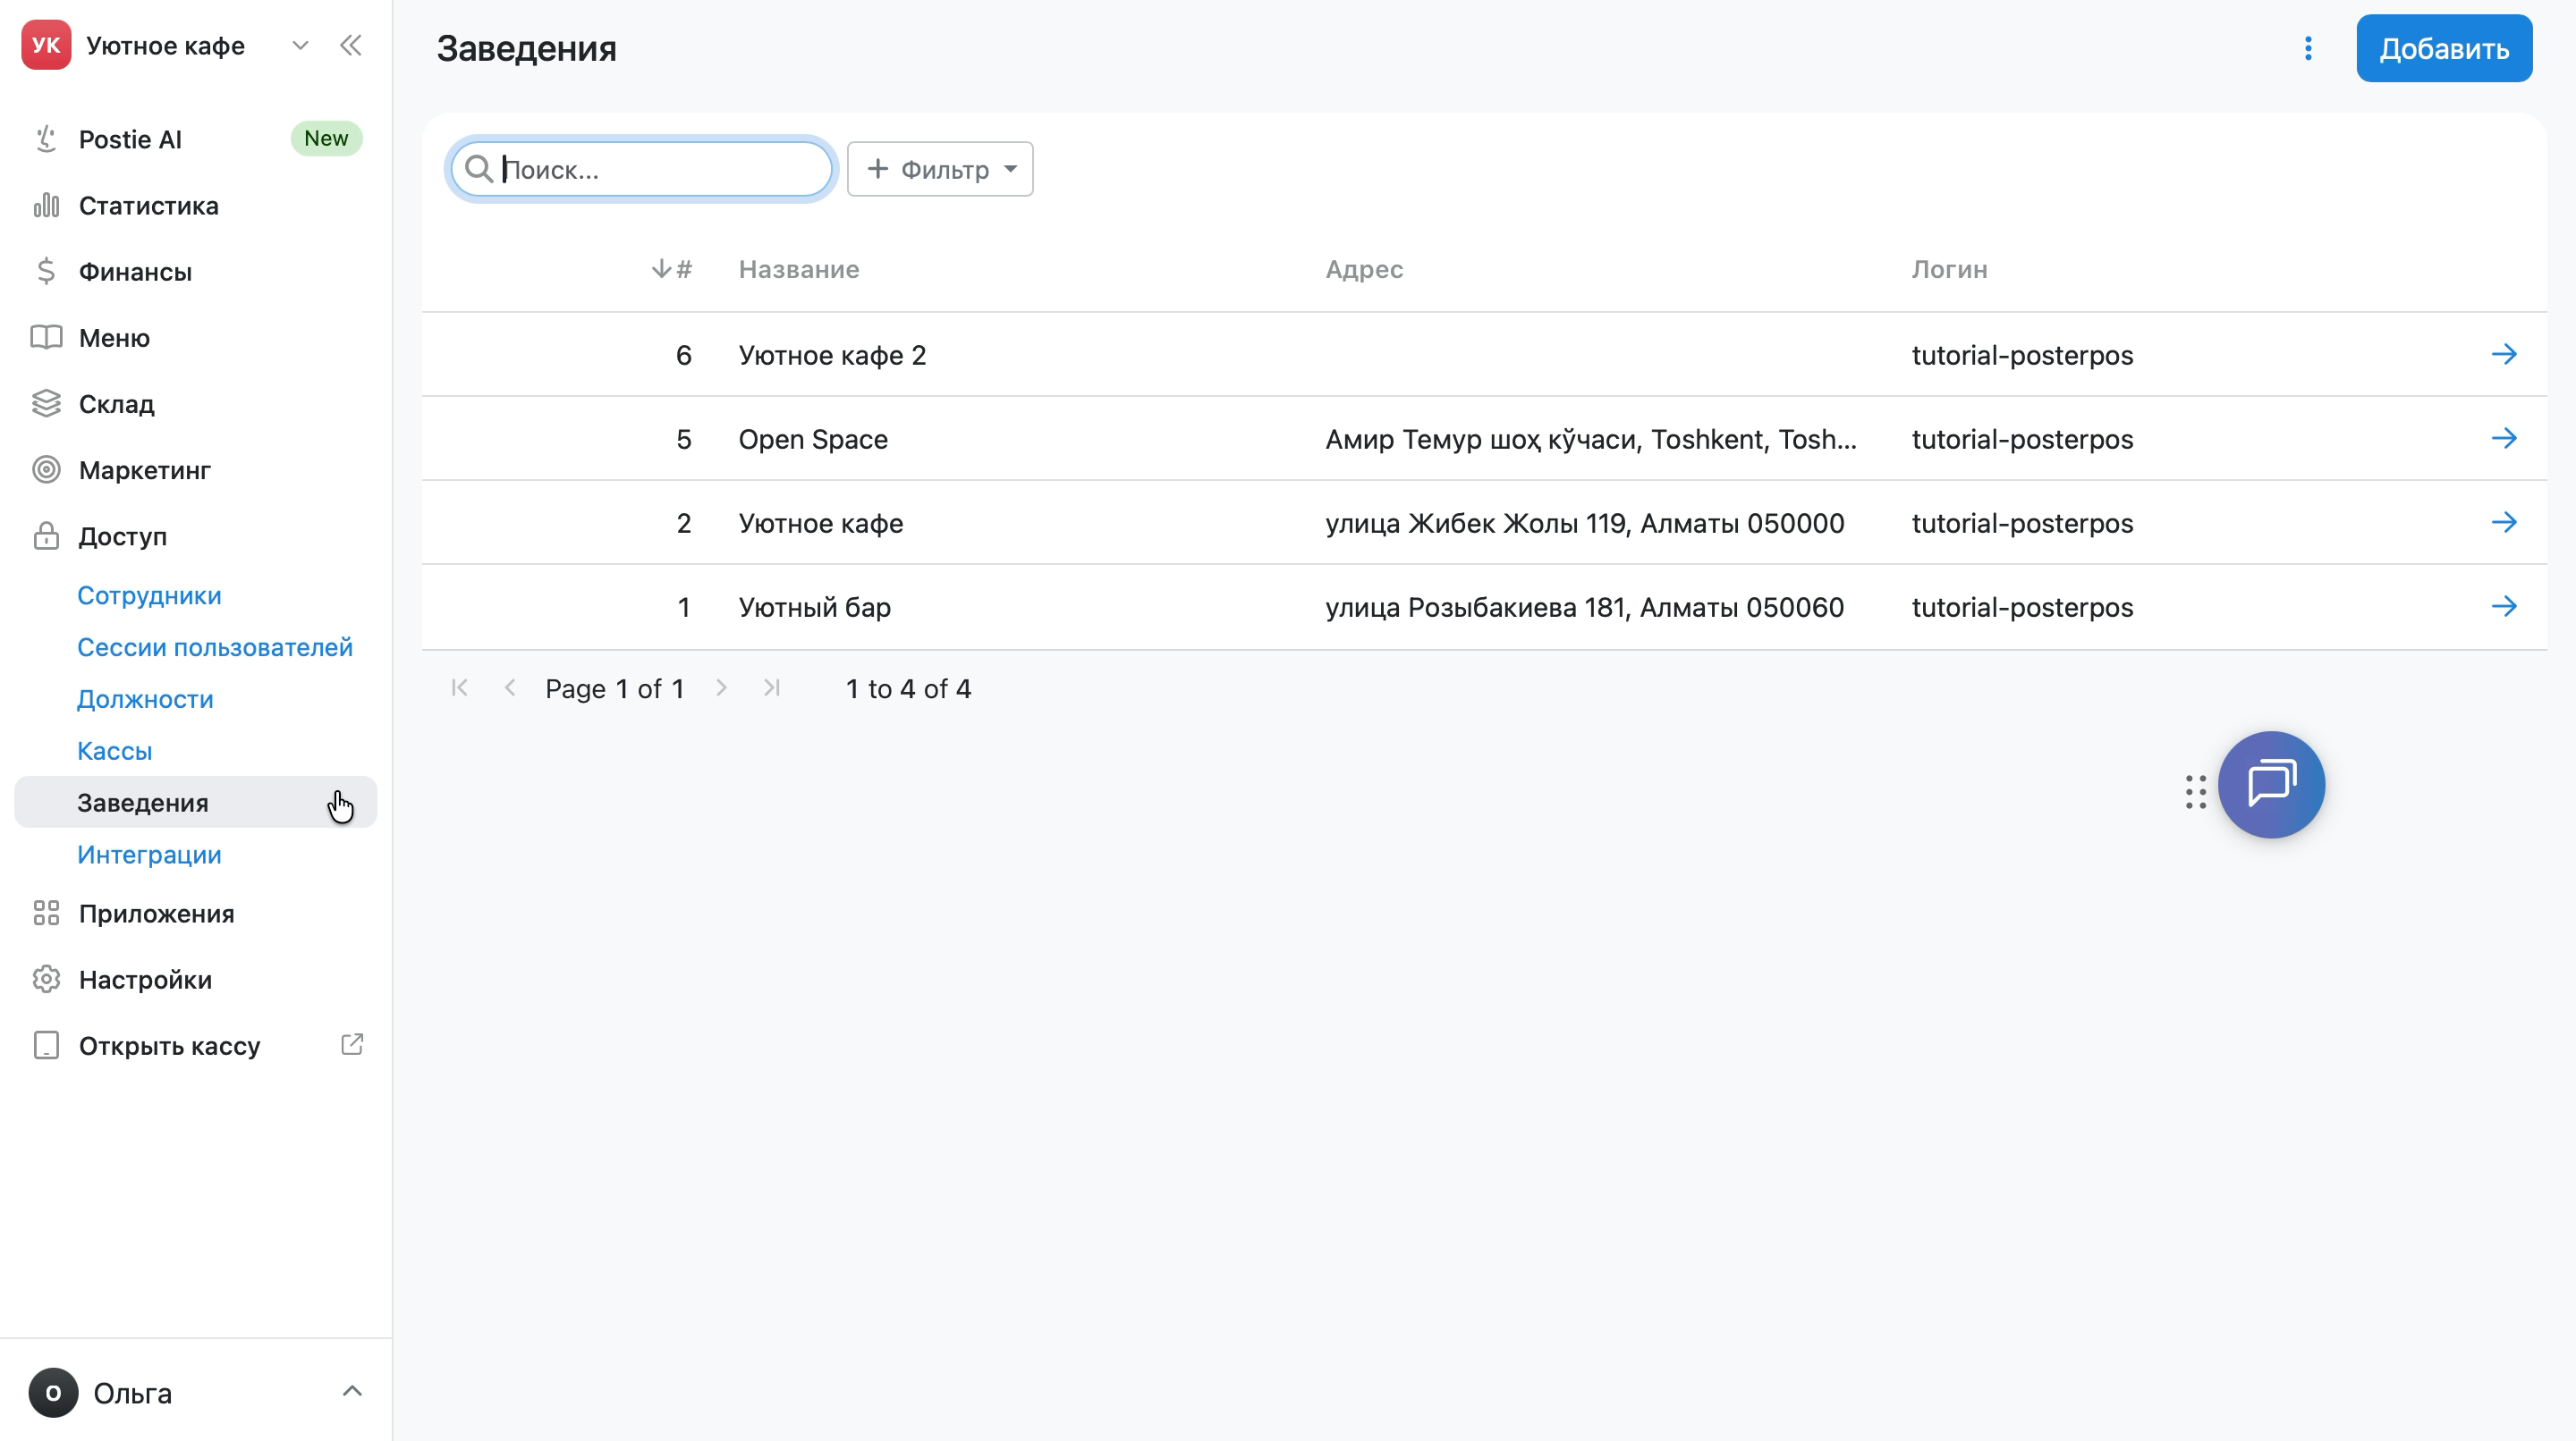Click the Адрес column header
2576x1441 pixels.
point(1364,269)
